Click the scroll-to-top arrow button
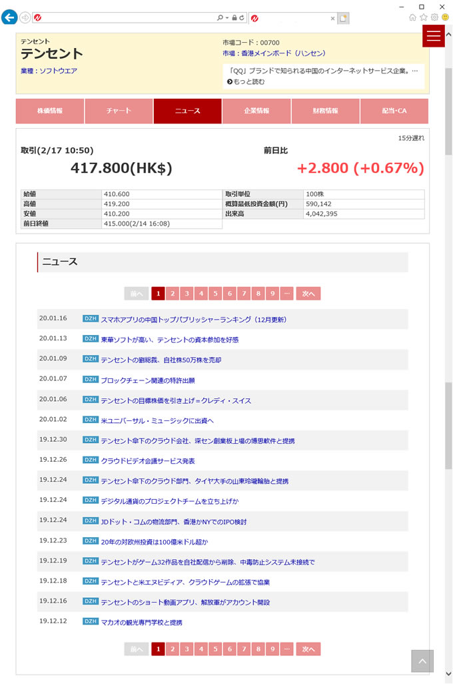 (x=422, y=661)
